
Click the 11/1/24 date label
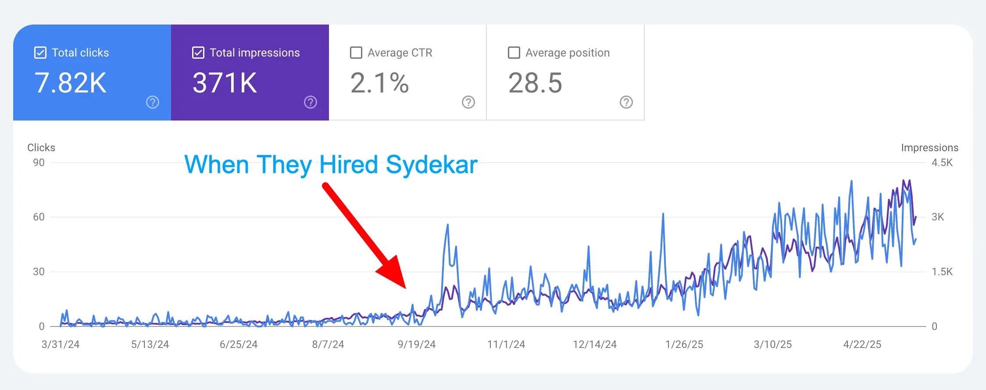point(506,344)
